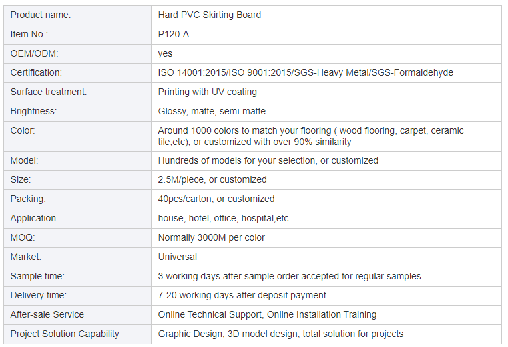The image size is (508, 347).
Task: Click the "Product name:" label cell
Action: [41, 15]
